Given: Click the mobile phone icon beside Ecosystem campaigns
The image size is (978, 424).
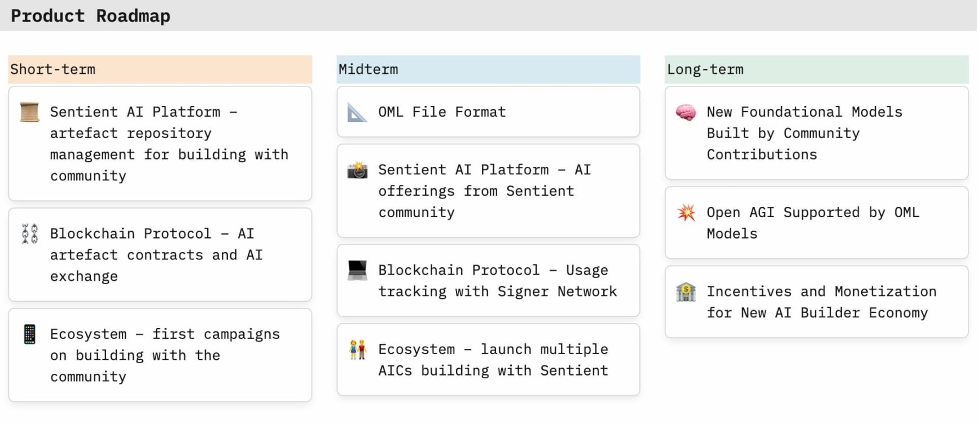Looking at the screenshot, I should pyautogui.click(x=29, y=334).
